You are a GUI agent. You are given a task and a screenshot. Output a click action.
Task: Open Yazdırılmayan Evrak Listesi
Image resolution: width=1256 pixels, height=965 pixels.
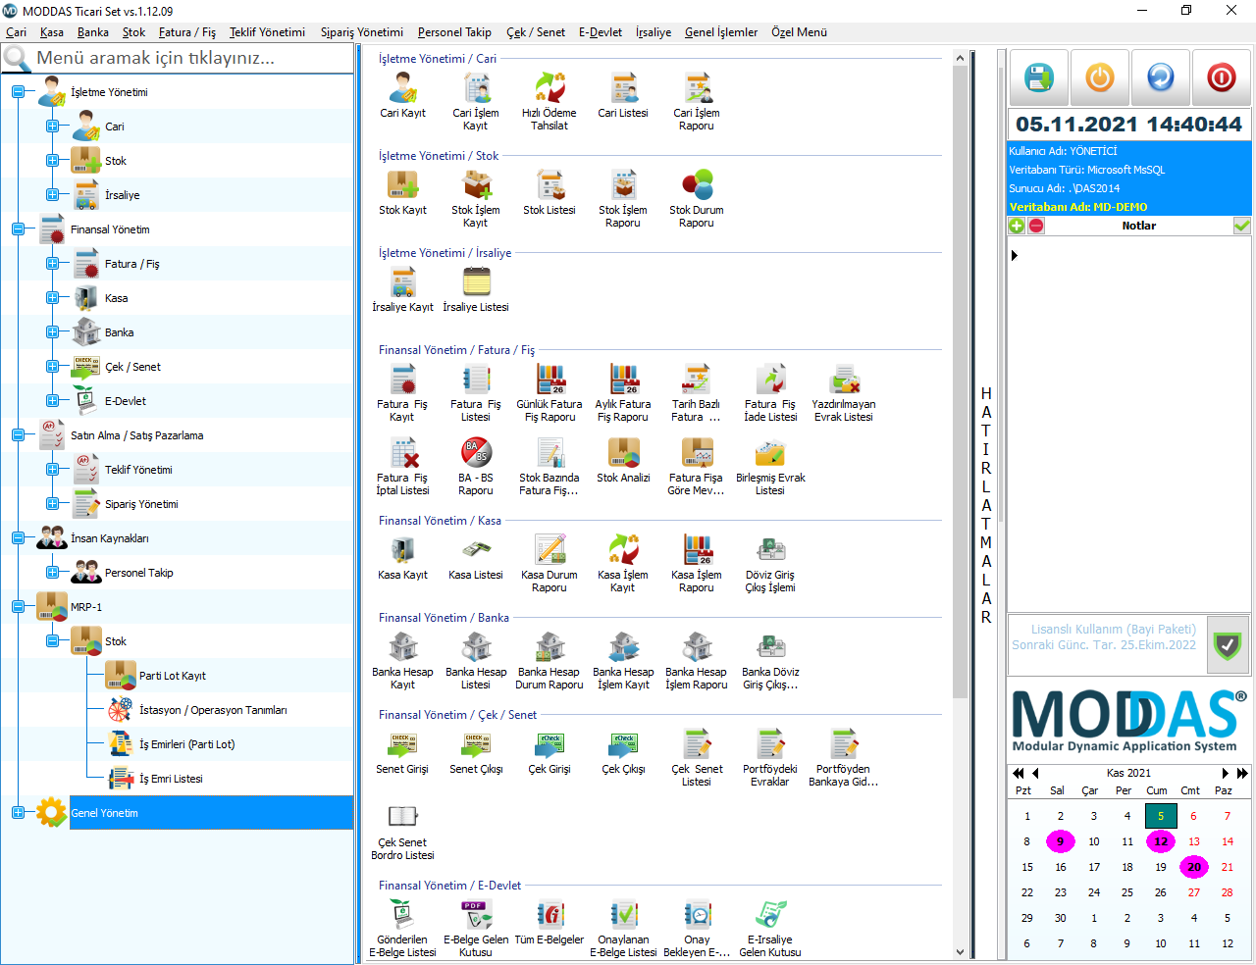(x=844, y=392)
